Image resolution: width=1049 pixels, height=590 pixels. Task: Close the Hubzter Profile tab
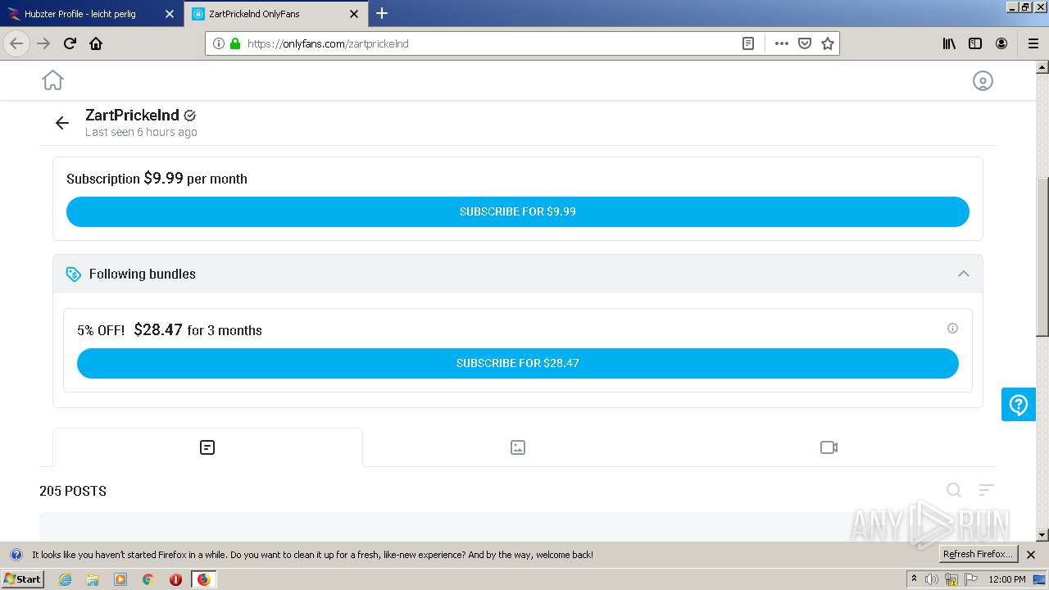tap(170, 14)
